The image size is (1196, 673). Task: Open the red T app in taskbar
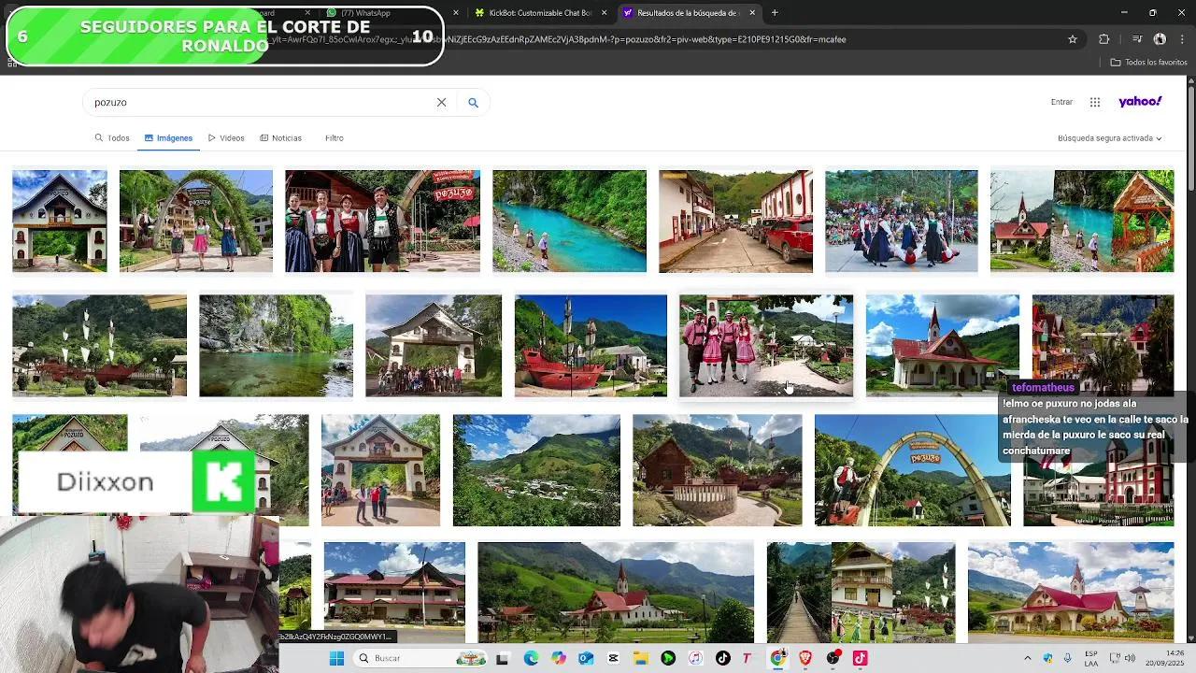(747, 658)
